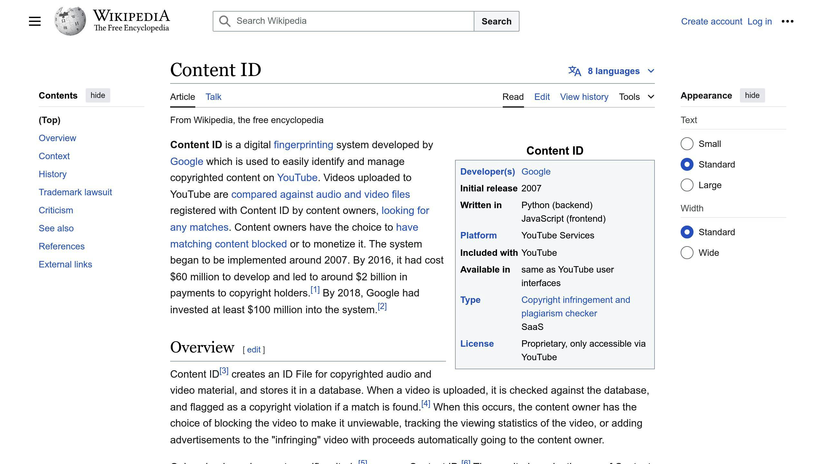The image size is (825, 464).
Task: Click Create account link
Action: coord(712,21)
